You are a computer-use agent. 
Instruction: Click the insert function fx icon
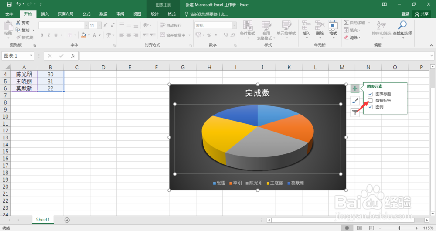[72, 56]
